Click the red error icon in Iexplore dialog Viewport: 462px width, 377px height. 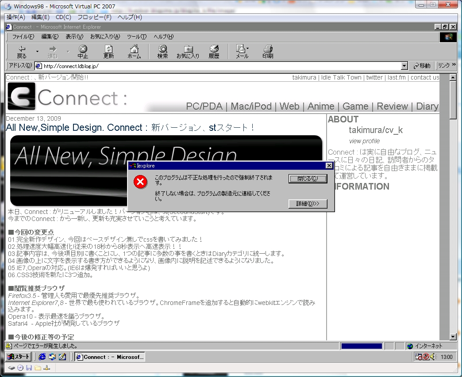(140, 182)
